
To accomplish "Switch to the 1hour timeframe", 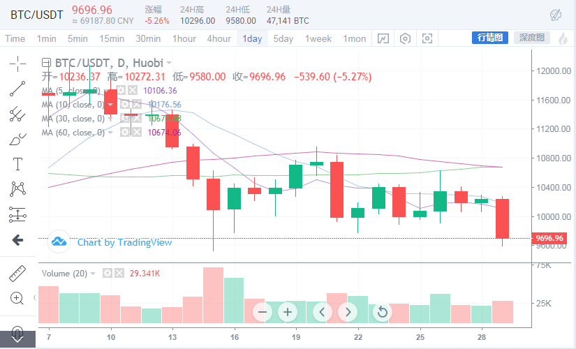I will tap(184, 38).
